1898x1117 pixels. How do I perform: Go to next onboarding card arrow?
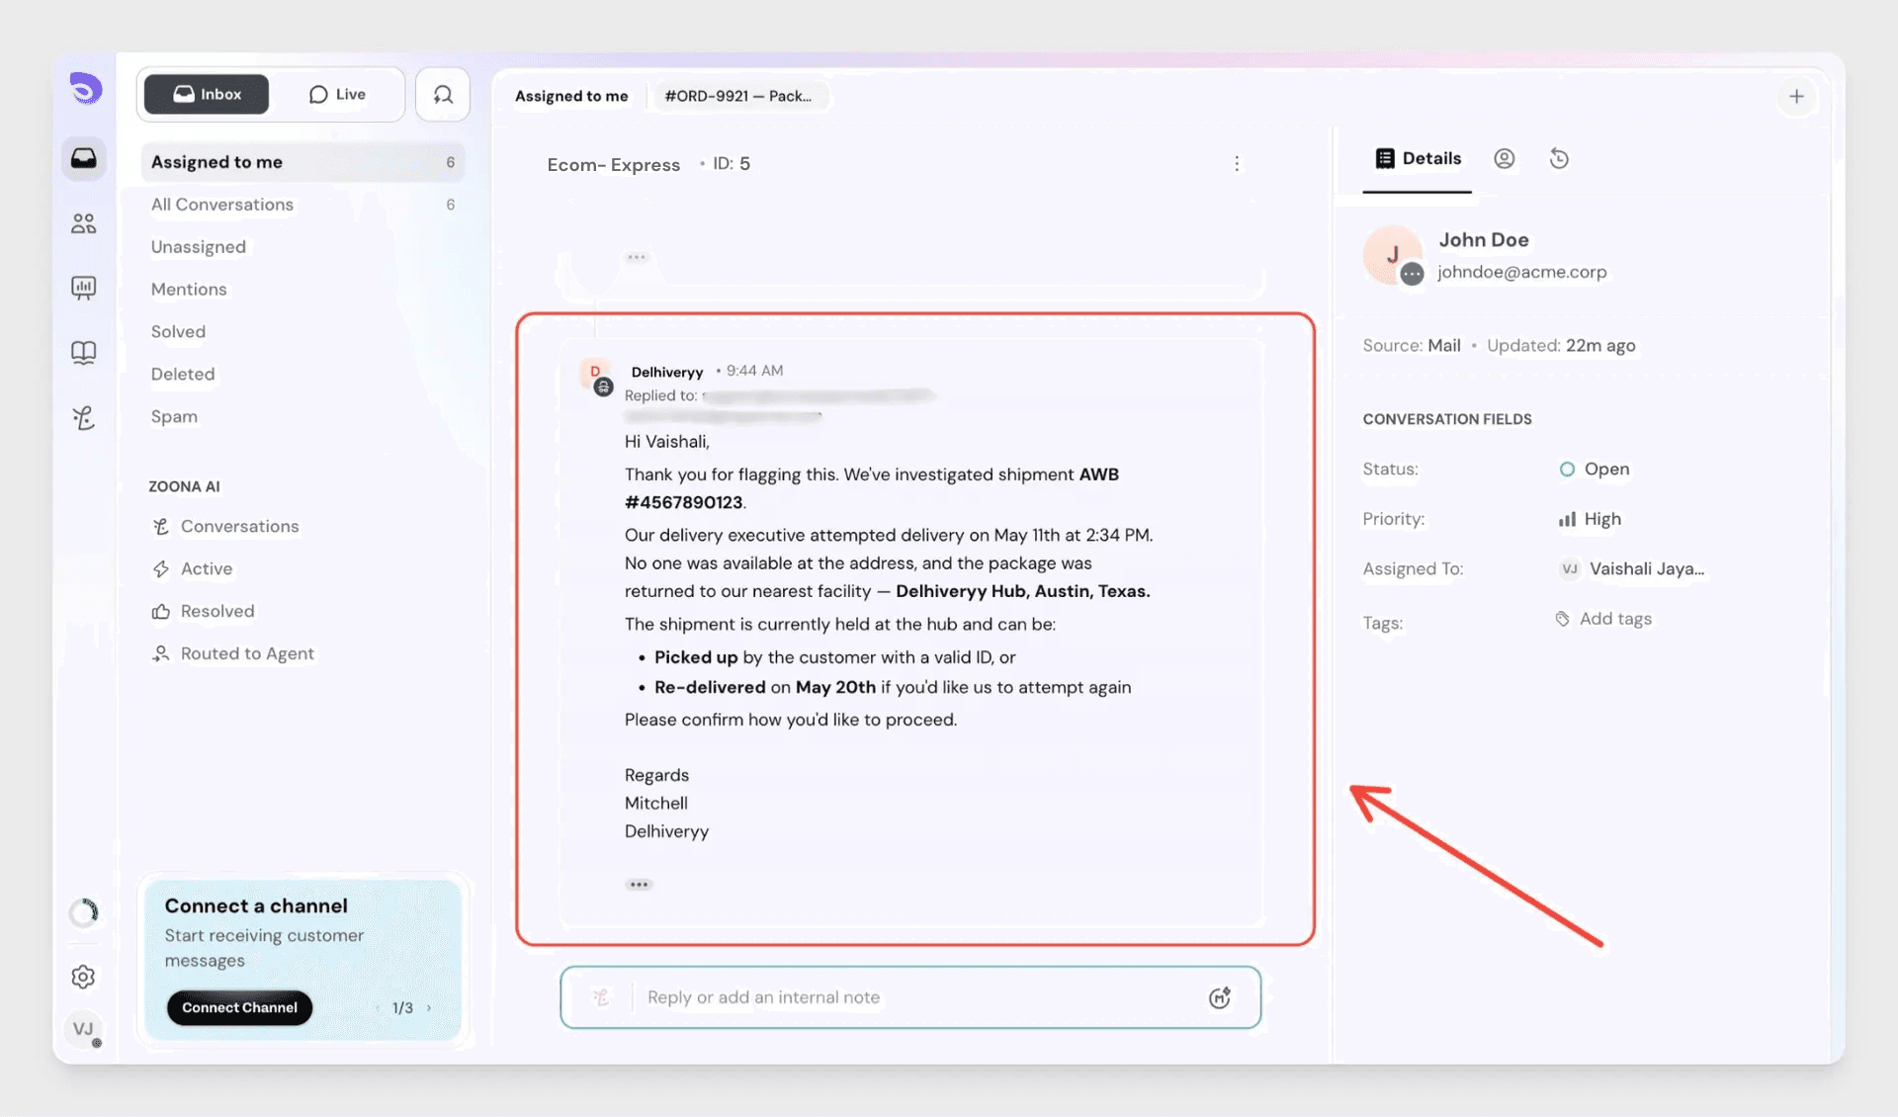click(428, 1008)
